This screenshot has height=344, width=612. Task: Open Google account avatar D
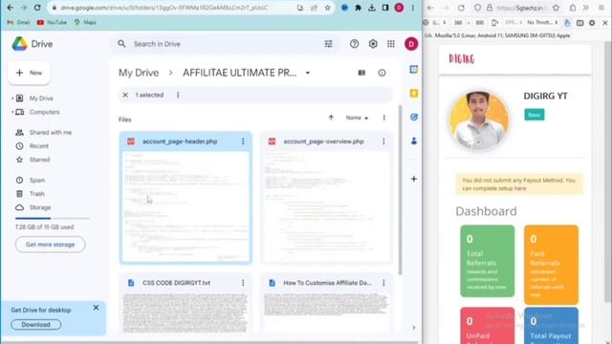pyautogui.click(x=410, y=44)
